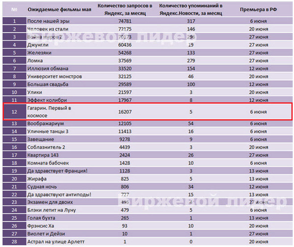
Task: Select the 'Фрэнсис Ха' film title
Action: pos(41,226)
